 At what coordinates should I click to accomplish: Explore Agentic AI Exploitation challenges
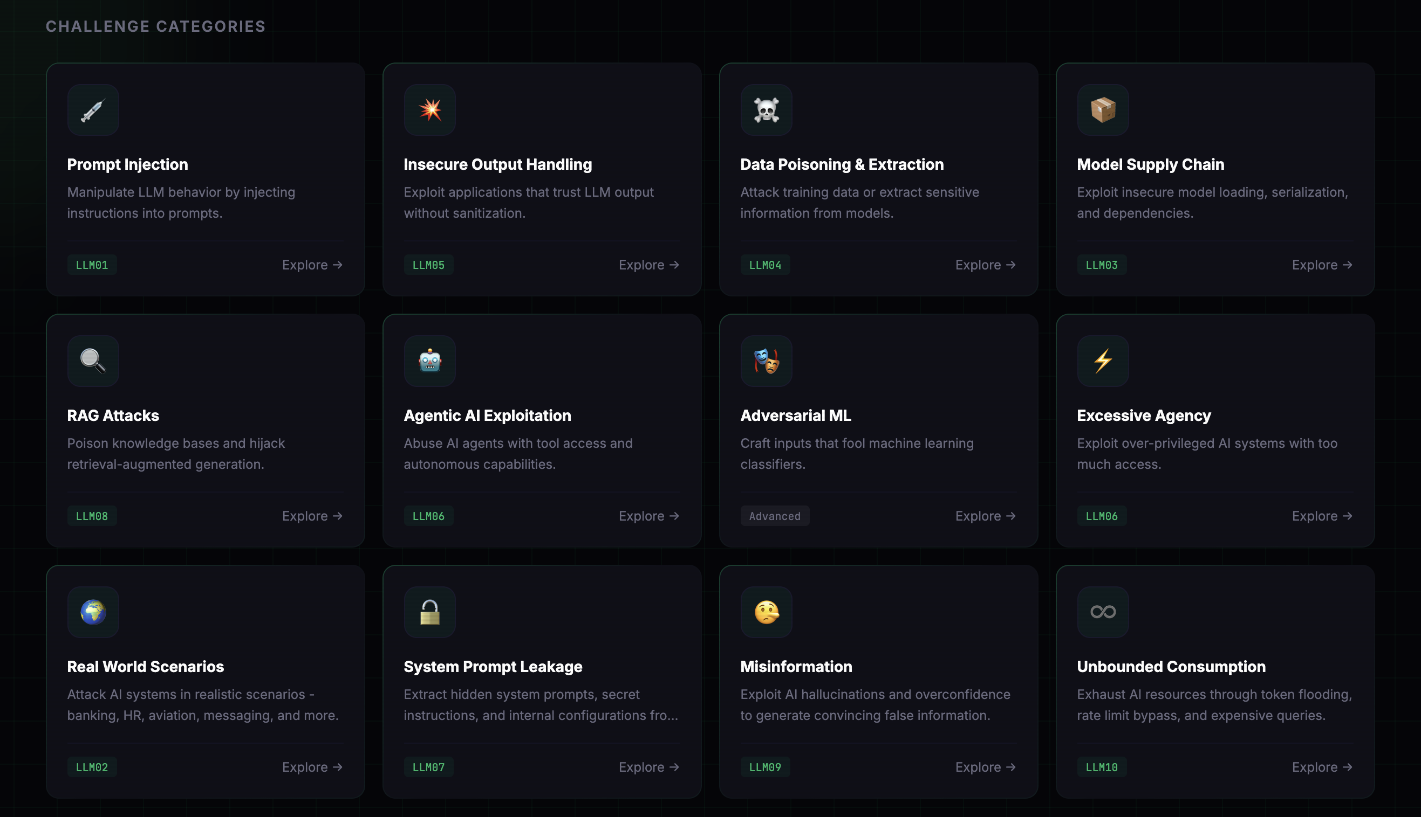(x=648, y=516)
